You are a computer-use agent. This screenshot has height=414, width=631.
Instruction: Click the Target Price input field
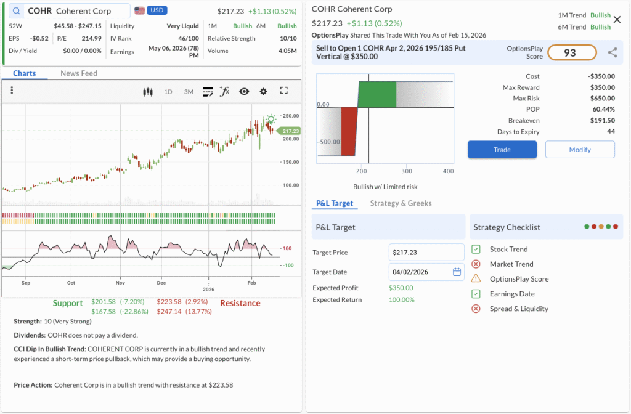[426, 252]
